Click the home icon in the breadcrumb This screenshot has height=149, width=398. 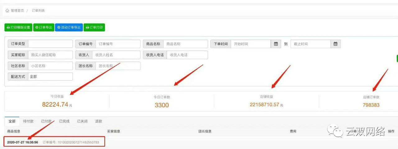[x=7, y=11]
